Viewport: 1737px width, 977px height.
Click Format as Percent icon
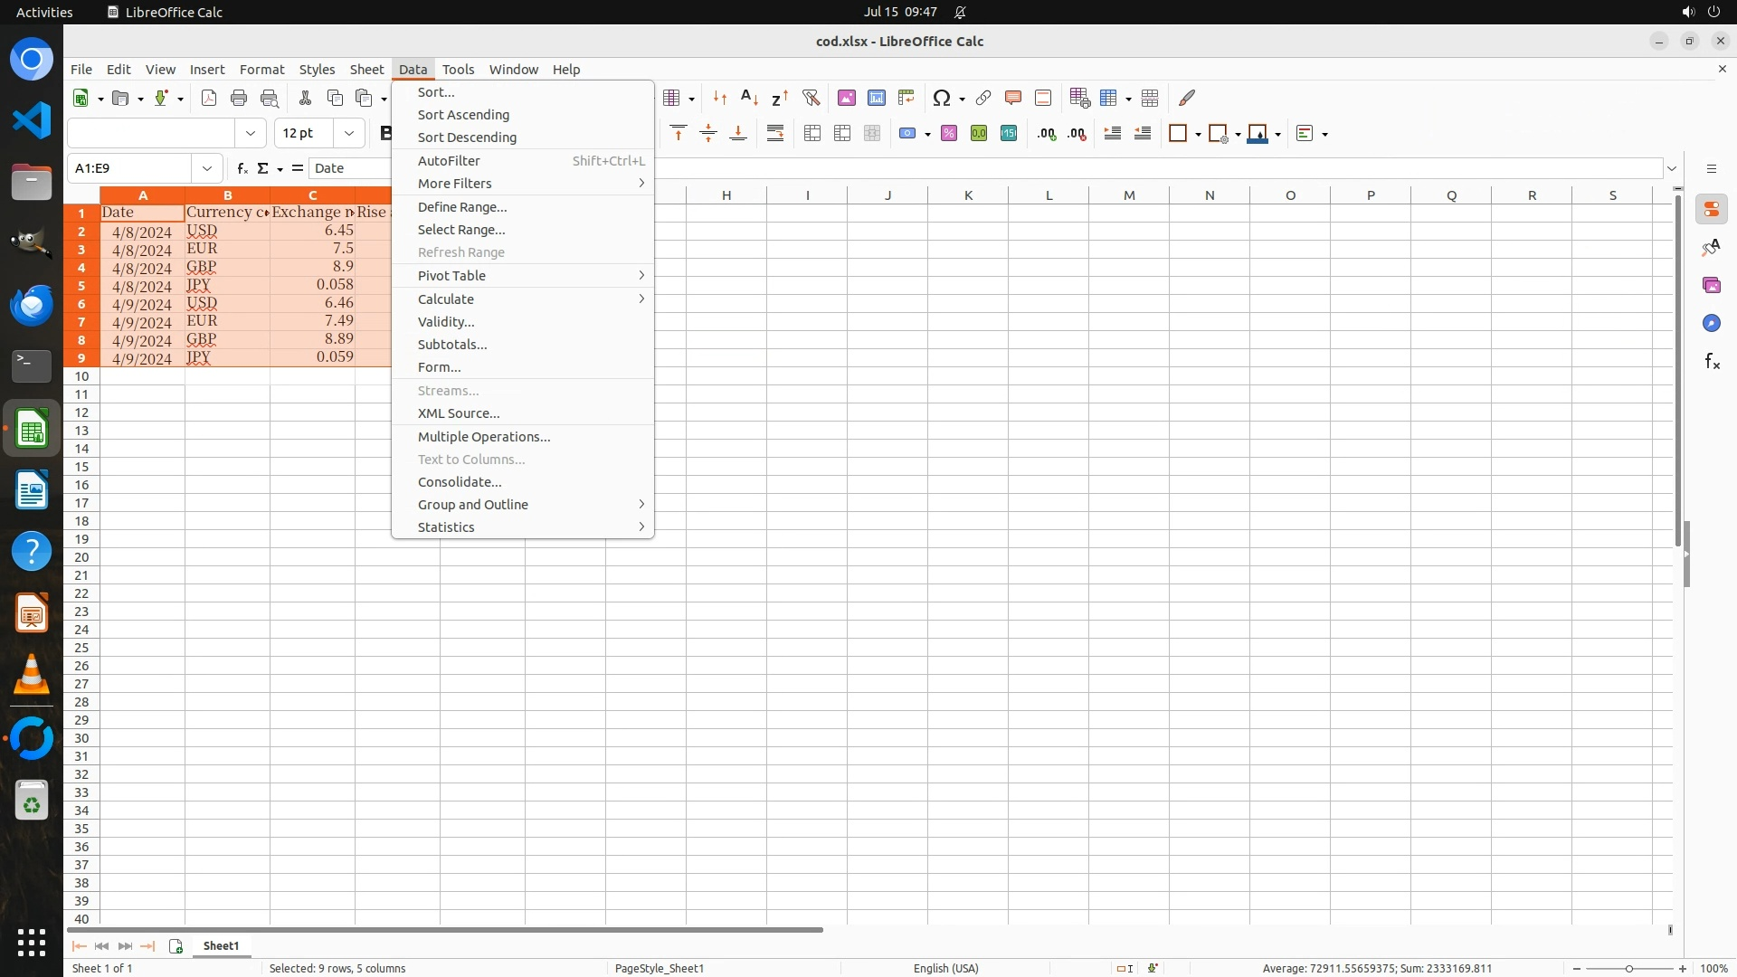[949, 134]
